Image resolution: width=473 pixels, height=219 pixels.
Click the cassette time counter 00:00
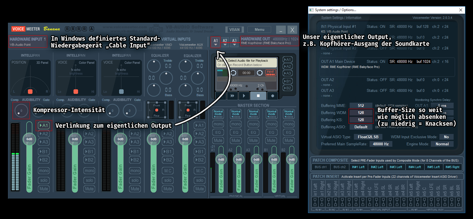click(x=246, y=73)
